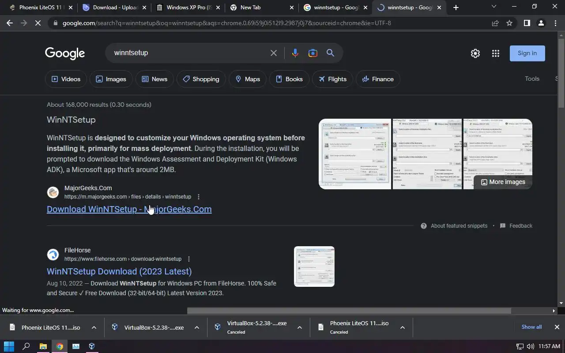
Task: Click the address bar URL
Action: [x=226, y=23]
